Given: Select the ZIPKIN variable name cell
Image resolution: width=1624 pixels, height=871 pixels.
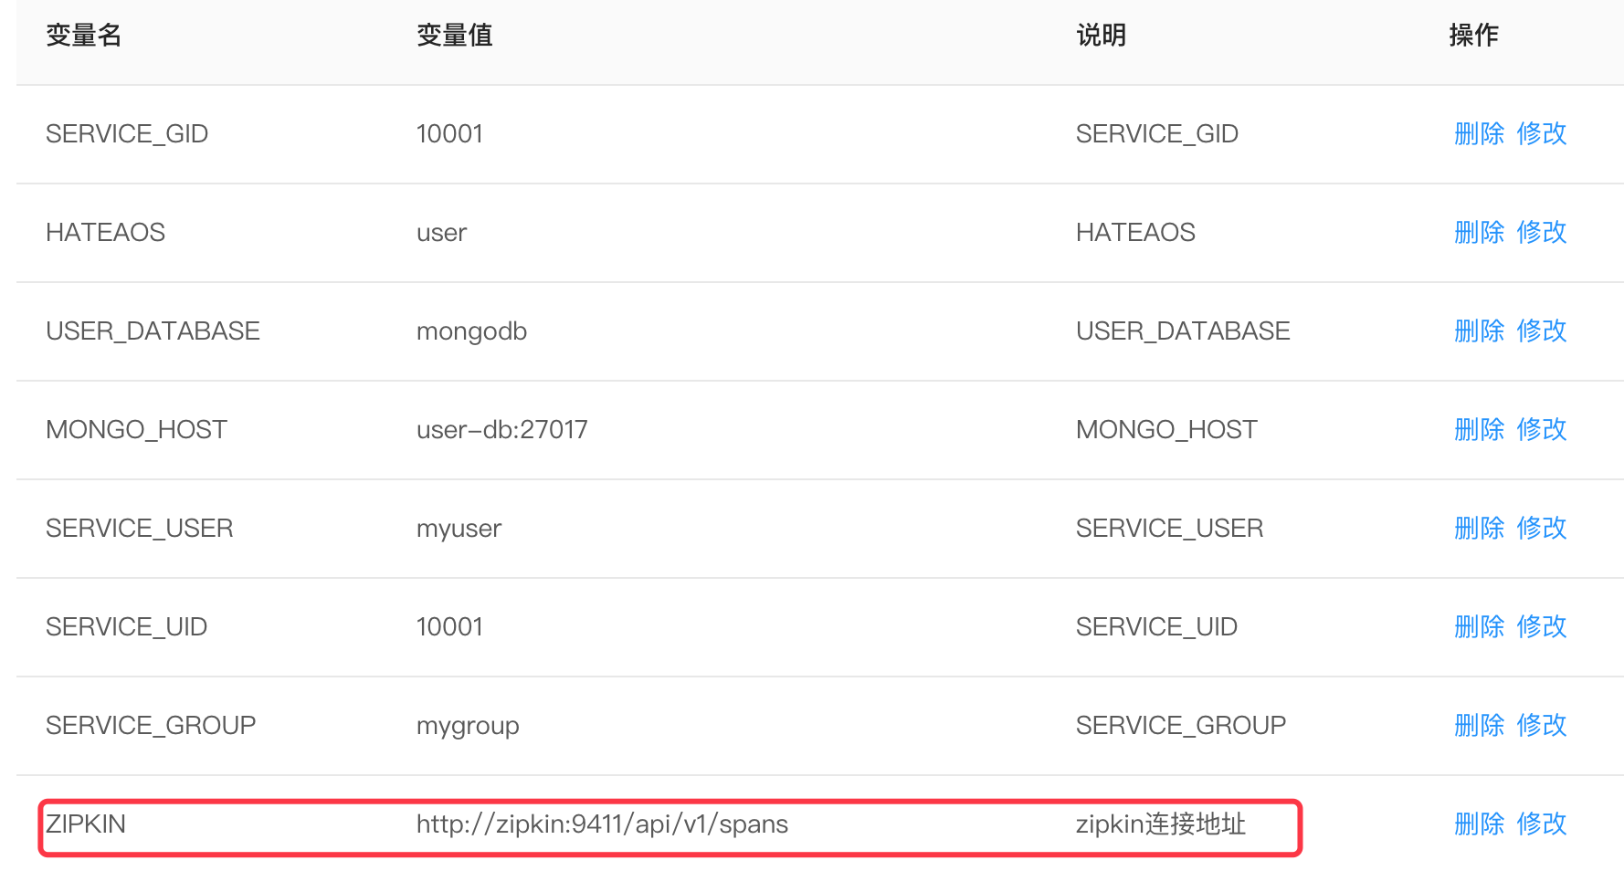Looking at the screenshot, I should 86,824.
